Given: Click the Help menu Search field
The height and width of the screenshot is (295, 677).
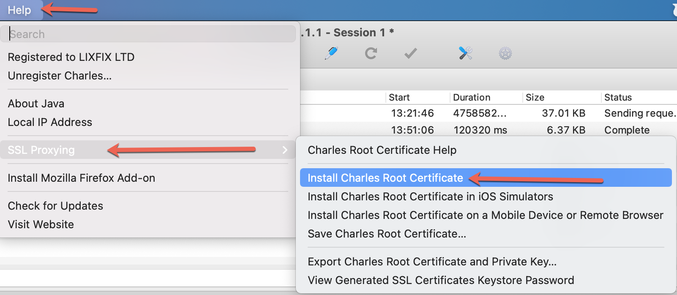Looking at the screenshot, I should [148, 34].
